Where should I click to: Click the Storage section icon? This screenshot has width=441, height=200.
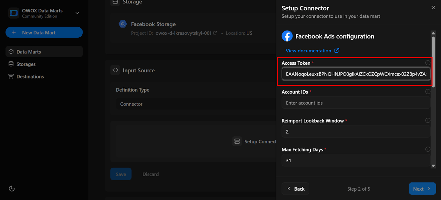coord(115,2)
